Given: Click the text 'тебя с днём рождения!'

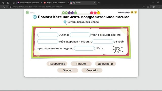Looking at the screenshot, I should (106, 35).
